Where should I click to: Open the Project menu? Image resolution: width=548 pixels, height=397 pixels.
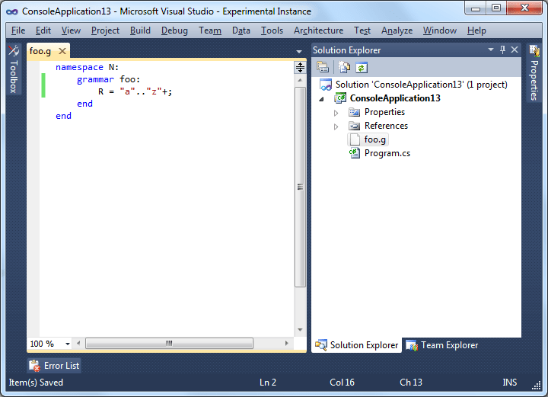tap(105, 30)
